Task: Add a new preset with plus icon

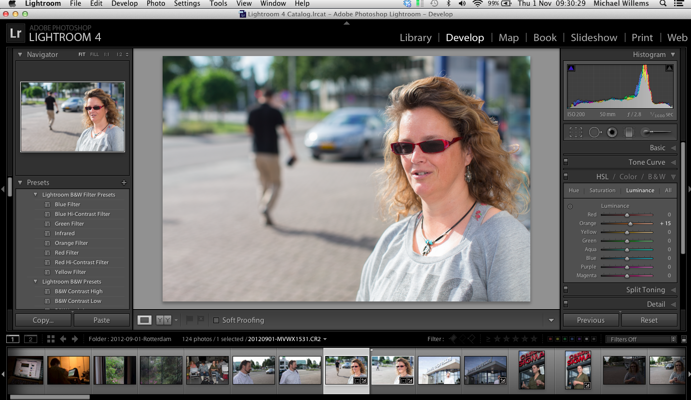Action: coord(124,183)
